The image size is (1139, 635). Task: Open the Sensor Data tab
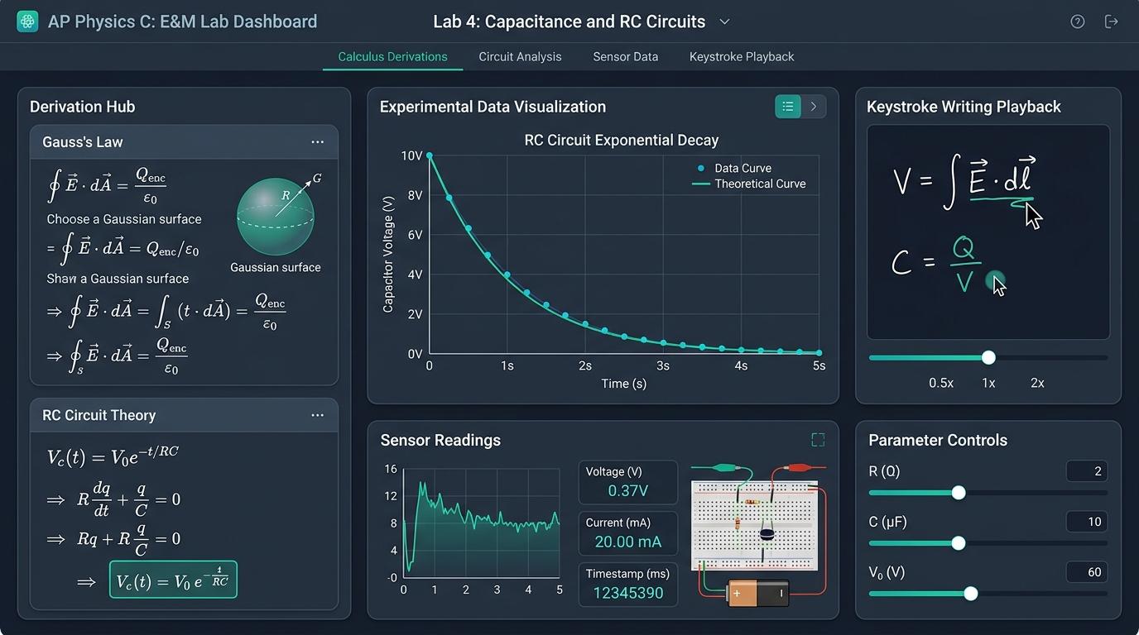pyautogui.click(x=626, y=57)
